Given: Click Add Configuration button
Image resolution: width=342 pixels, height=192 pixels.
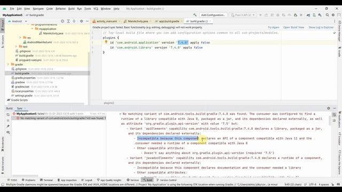Looking at the screenshot, I should click(x=213, y=15).
